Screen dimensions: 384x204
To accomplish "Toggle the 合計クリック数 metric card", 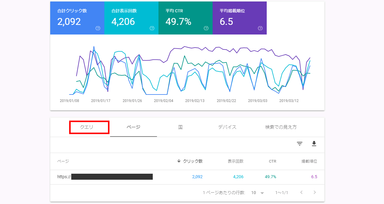I will click(77, 17).
